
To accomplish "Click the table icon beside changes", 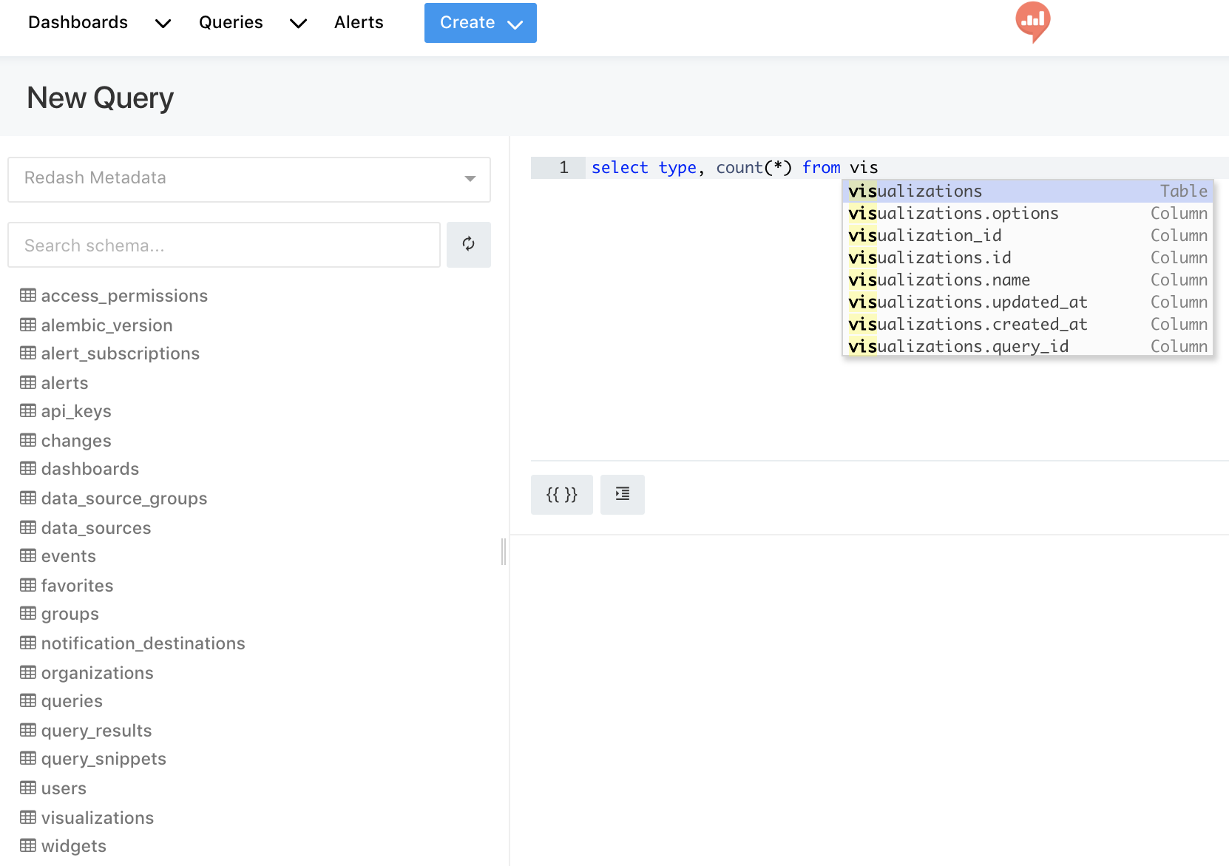I will pyautogui.click(x=28, y=440).
